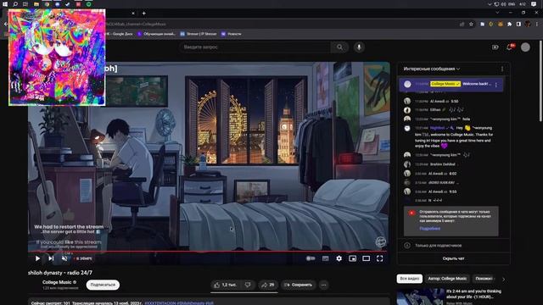
Task: Open Create video icon in header
Action: click(495, 47)
